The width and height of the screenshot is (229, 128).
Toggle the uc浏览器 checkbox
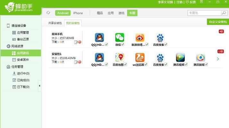pos(146,64)
